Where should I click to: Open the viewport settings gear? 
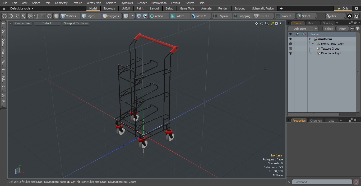tap(276, 23)
